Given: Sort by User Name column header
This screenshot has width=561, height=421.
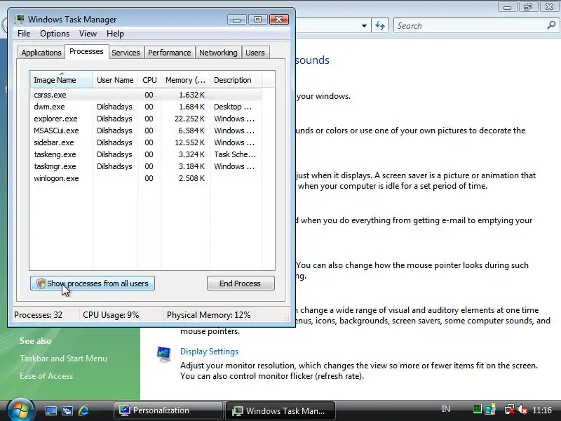Looking at the screenshot, I should 115,80.
